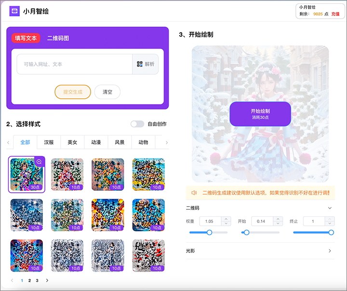Go to style page 2
This screenshot has height=291, width=347.
pyautogui.click(x=29, y=280)
